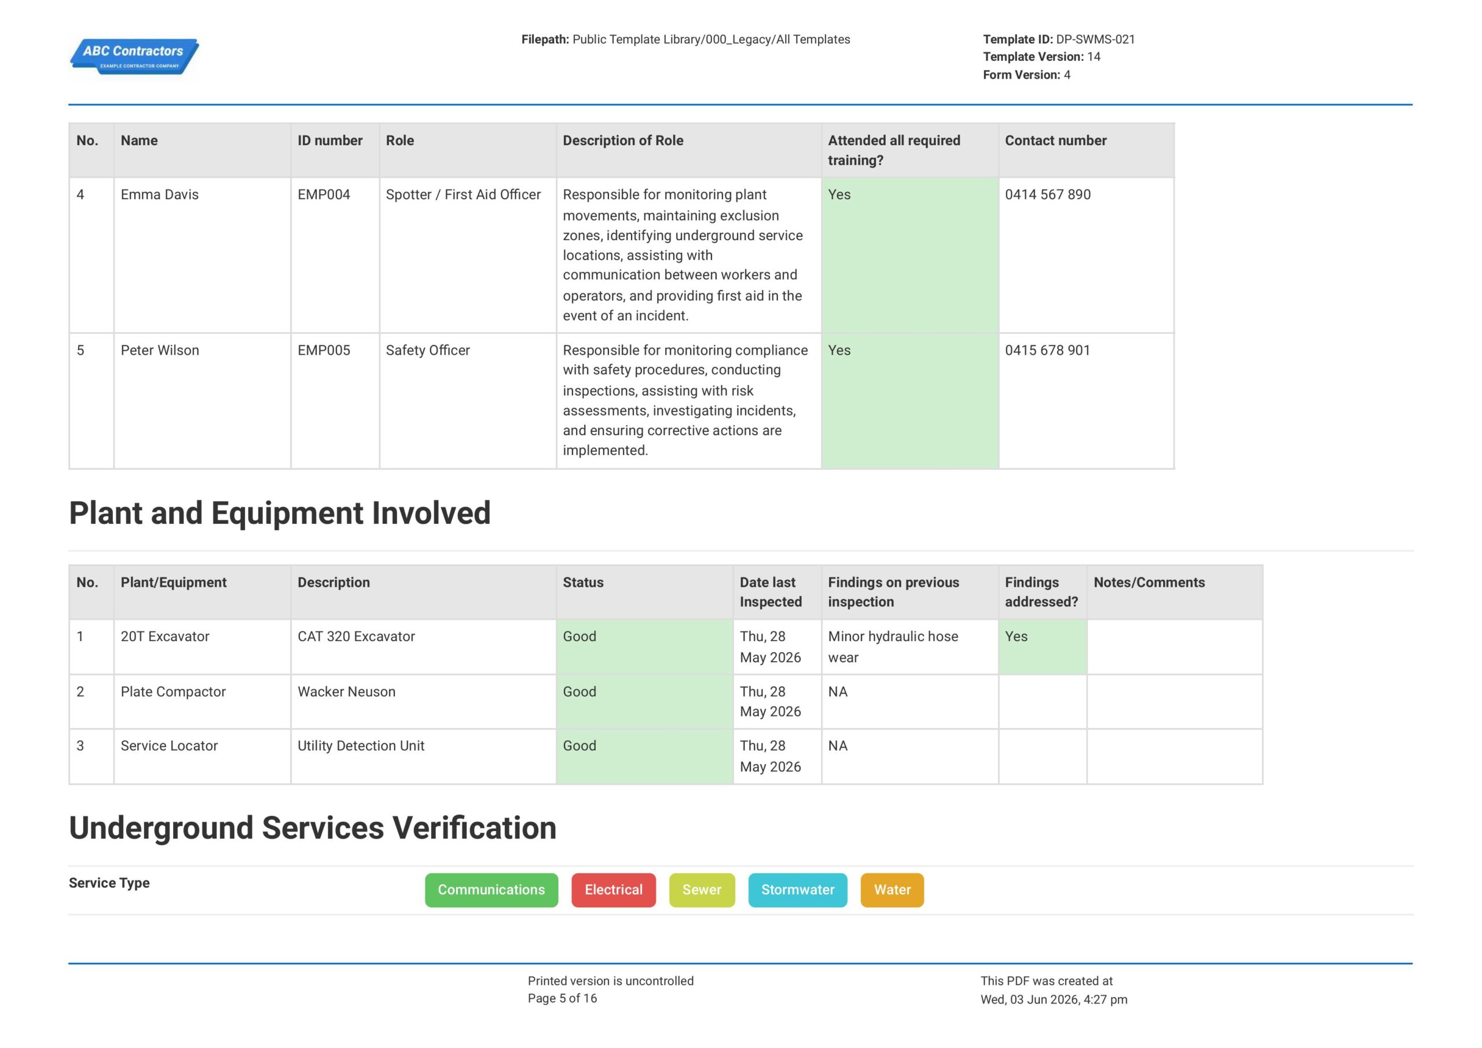
Task: Click the yellow Sewer tag
Action: (702, 890)
